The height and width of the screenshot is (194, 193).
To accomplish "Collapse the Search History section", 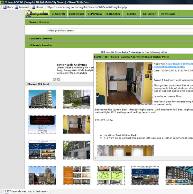I will pos(39,22).
